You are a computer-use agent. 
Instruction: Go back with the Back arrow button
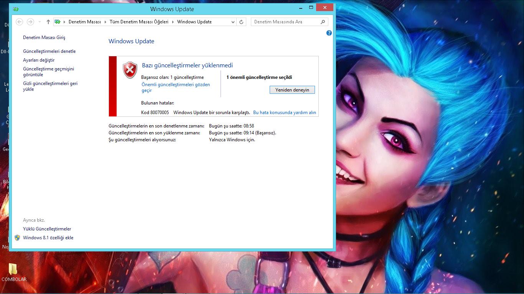point(19,22)
